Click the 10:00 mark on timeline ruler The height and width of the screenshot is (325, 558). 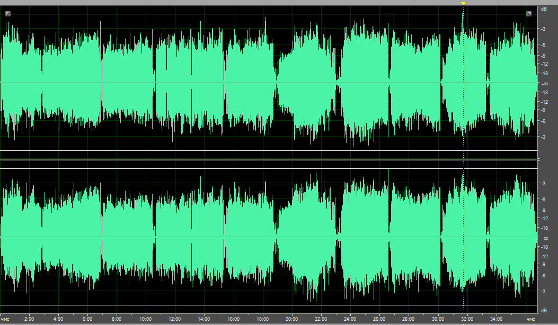point(146,319)
